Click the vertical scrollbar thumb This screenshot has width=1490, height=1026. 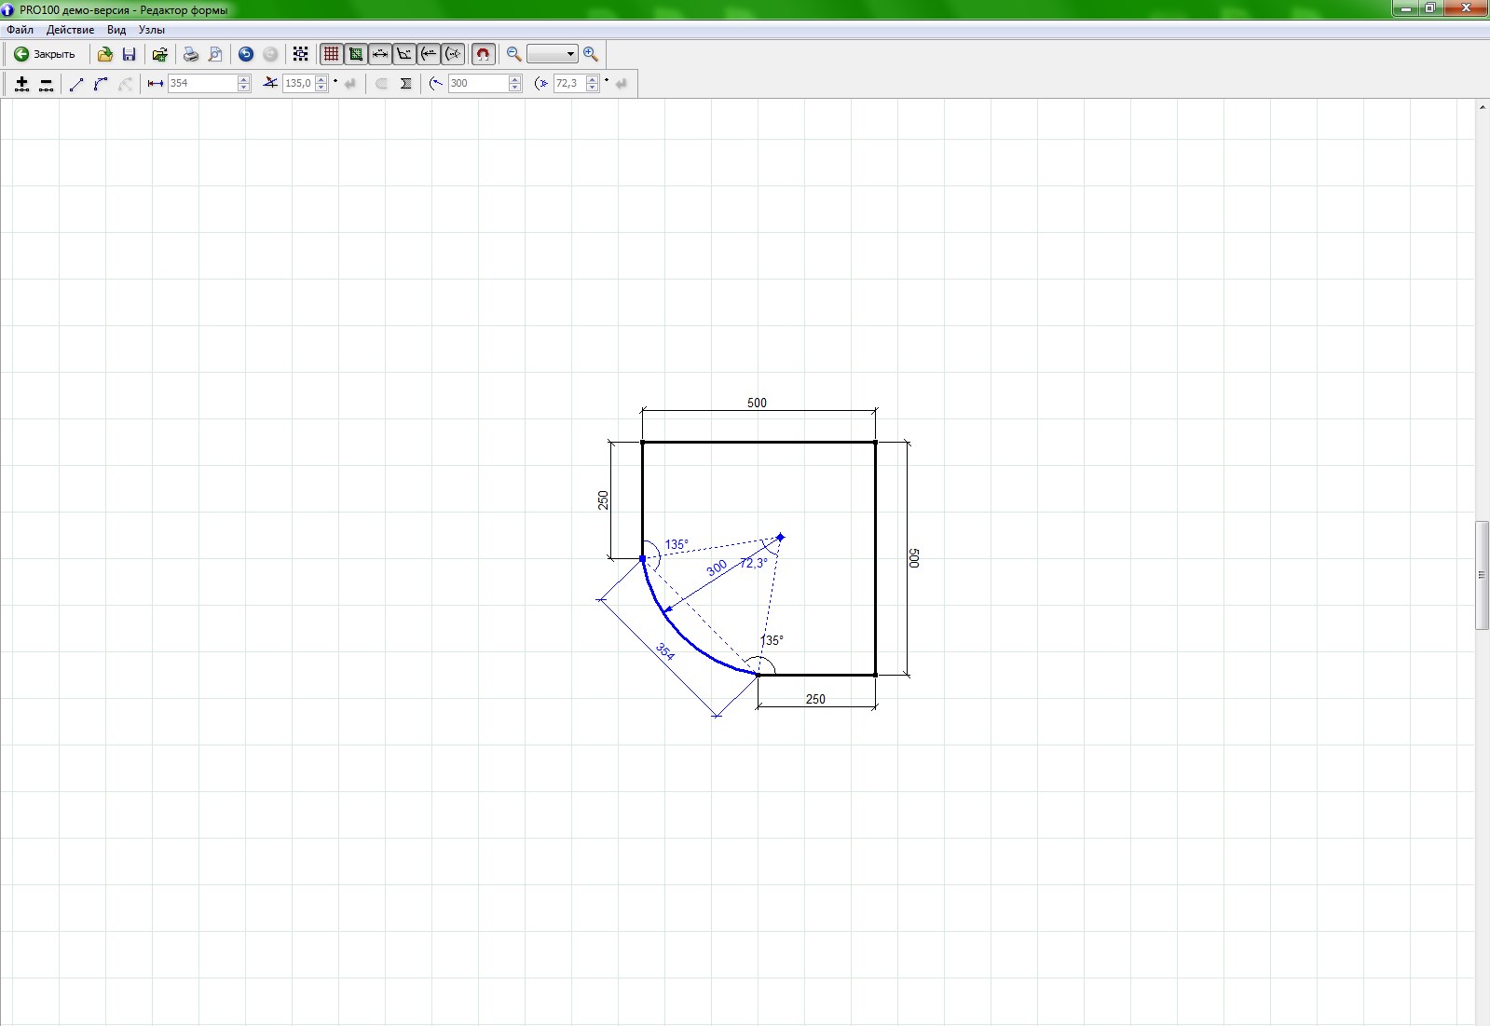point(1482,575)
